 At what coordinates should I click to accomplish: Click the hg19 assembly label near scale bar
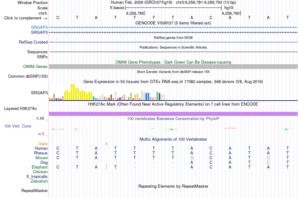(229, 8)
